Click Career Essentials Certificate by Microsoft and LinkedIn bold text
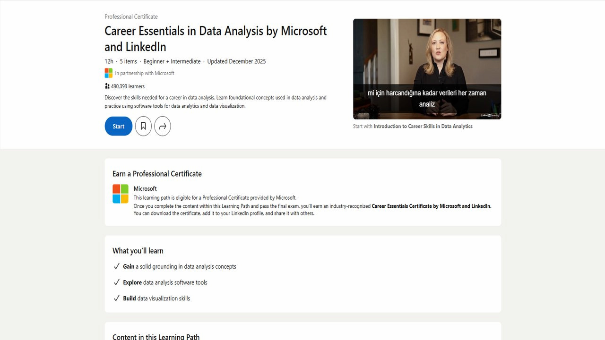Screen dimensions: 605x340 432,206
